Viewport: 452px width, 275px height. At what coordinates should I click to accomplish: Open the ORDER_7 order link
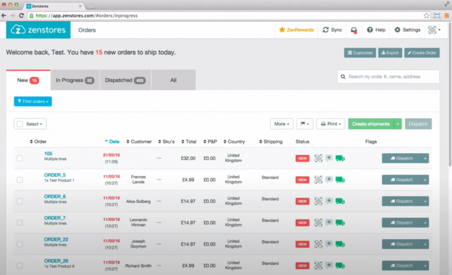55,217
